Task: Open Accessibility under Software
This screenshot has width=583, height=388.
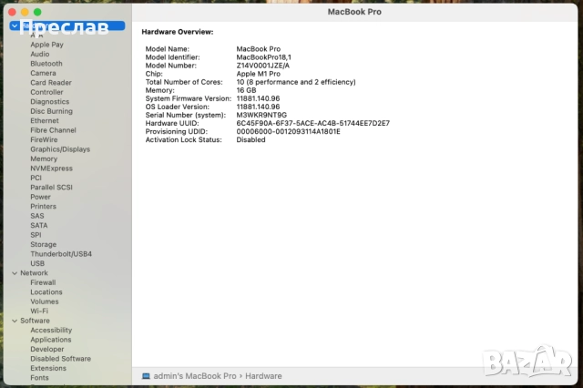Action: pyautogui.click(x=51, y=331)
